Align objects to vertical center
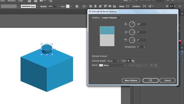The width and height of the screenshot is (184, 104). [x=110, y=6]
